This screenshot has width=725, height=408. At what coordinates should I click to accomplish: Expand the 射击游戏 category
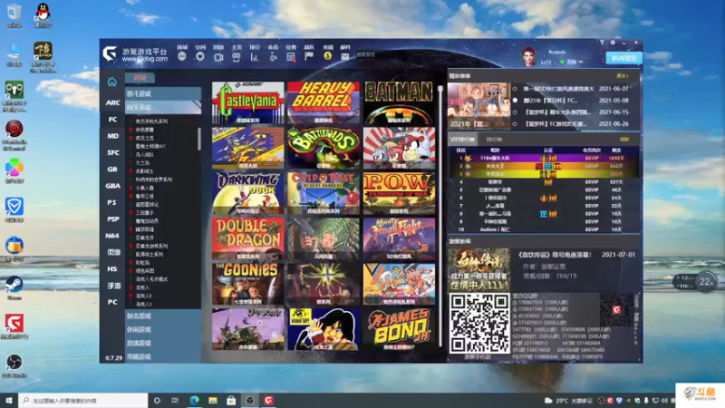pos(163,316)
